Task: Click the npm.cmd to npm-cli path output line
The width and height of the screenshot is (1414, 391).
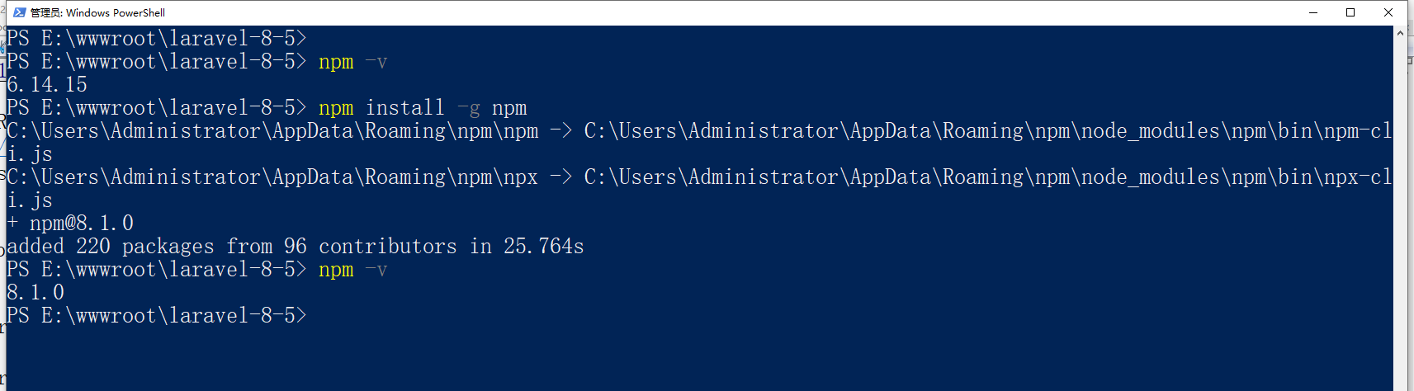Action: (x=698, y=131)
